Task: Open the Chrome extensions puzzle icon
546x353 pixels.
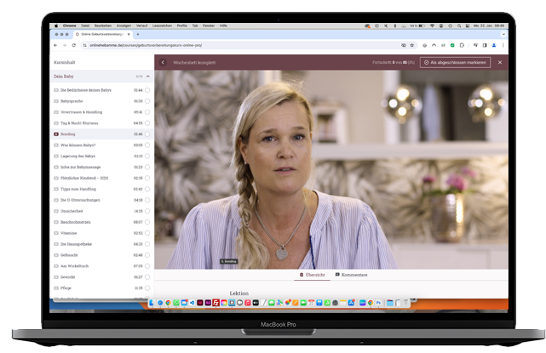Action: click(x=461, y=45)
